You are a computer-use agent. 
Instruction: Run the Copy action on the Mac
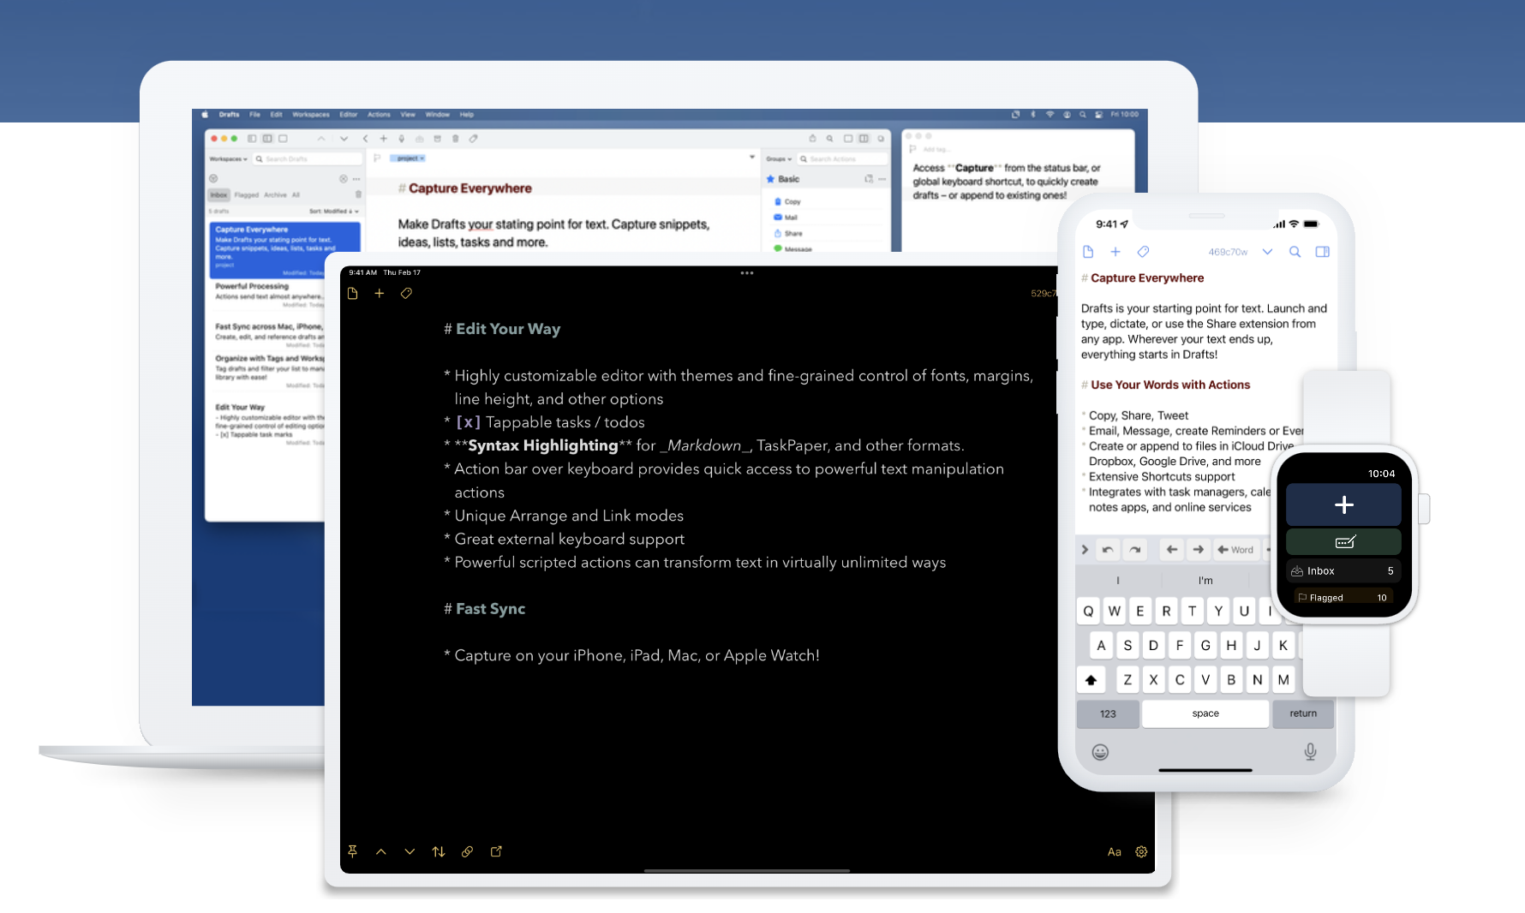tap(787, 202)
